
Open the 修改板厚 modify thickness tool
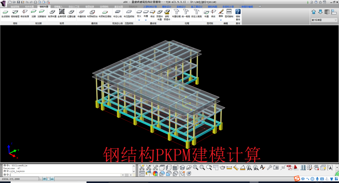(x=25, y=14)
